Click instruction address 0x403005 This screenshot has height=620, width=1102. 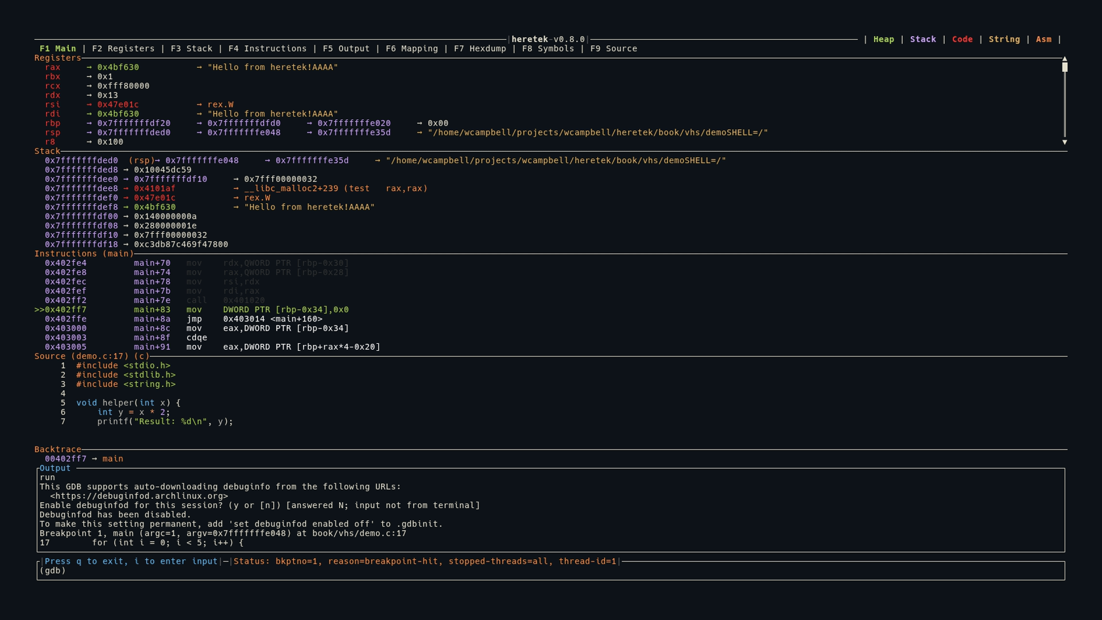(x=65, y=347)
